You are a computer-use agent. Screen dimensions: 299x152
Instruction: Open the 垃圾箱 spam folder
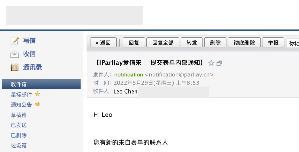point(19,146)
